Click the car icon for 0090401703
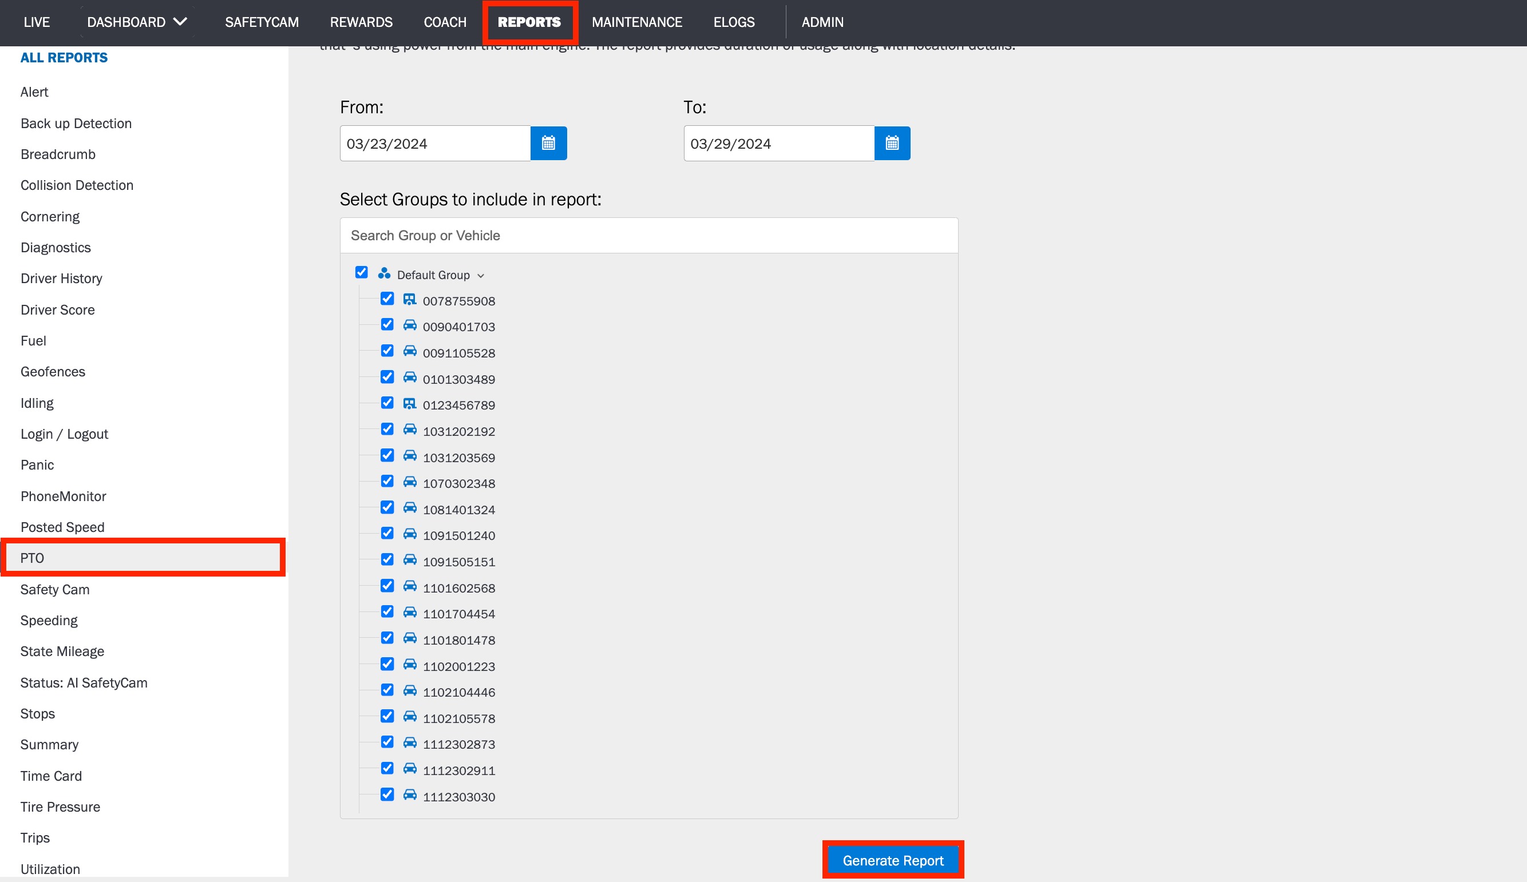The image size is (1527, 882). click(x=410, y=325)
